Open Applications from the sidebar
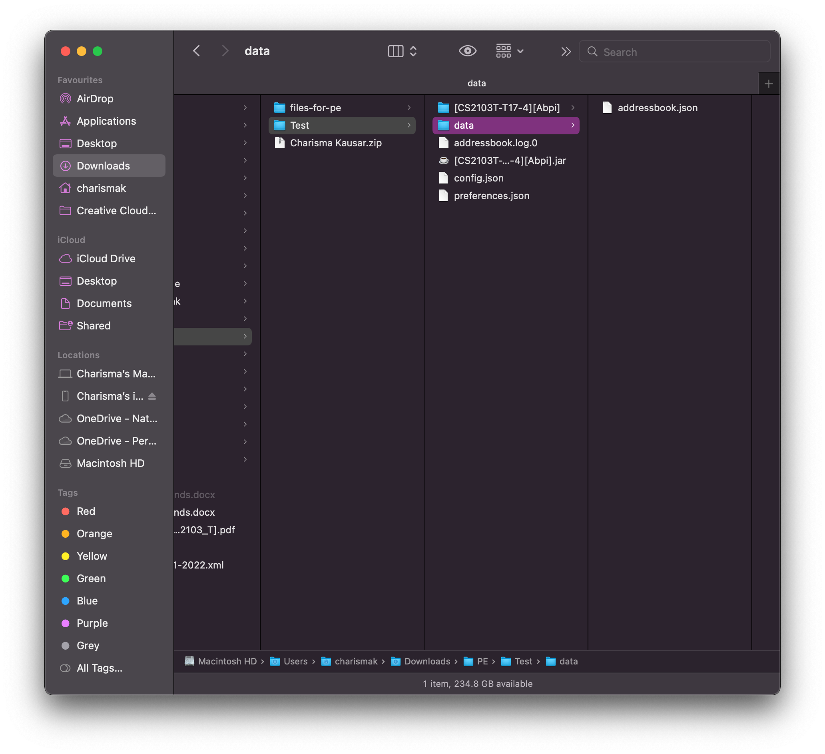Image resolution: width=825 pixels, height=754 pixels. coord(106,121)
